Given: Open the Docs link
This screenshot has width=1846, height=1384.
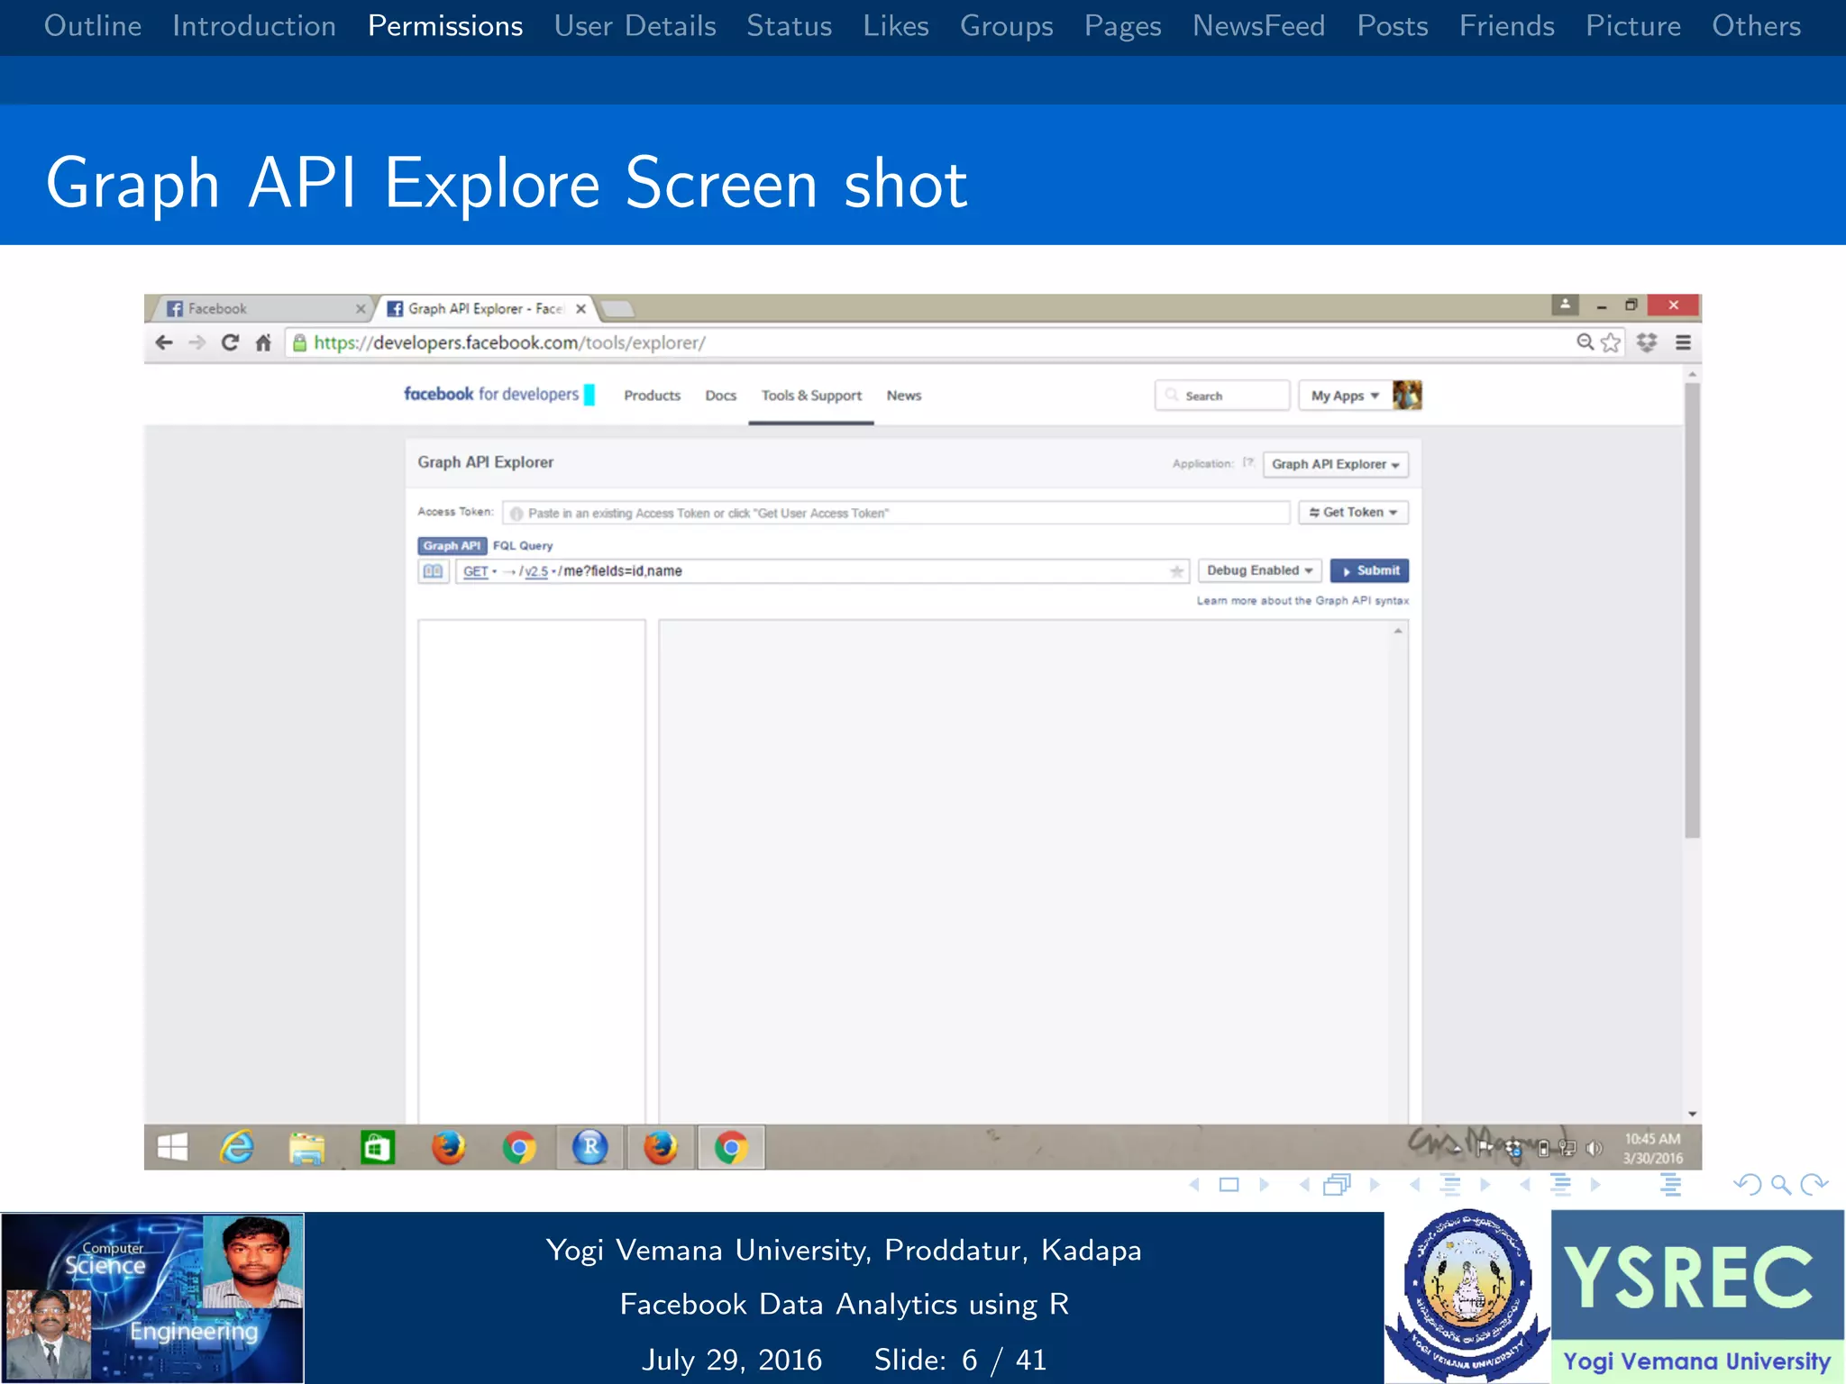Looking at the screenshot, I should click(720, 396).
